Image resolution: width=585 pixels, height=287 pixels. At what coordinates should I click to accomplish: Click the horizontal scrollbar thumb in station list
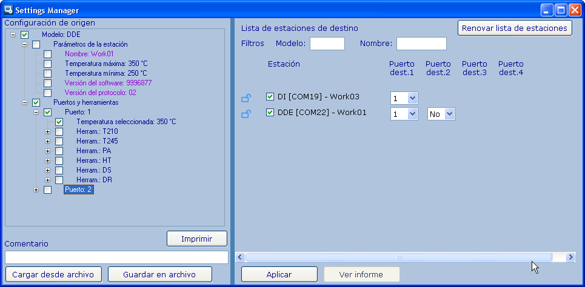(x=398, y=257)
